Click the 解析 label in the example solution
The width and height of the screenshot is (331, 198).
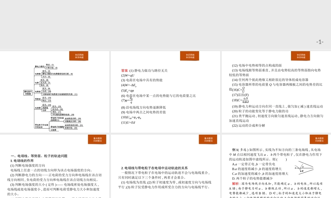coord(235,183)
